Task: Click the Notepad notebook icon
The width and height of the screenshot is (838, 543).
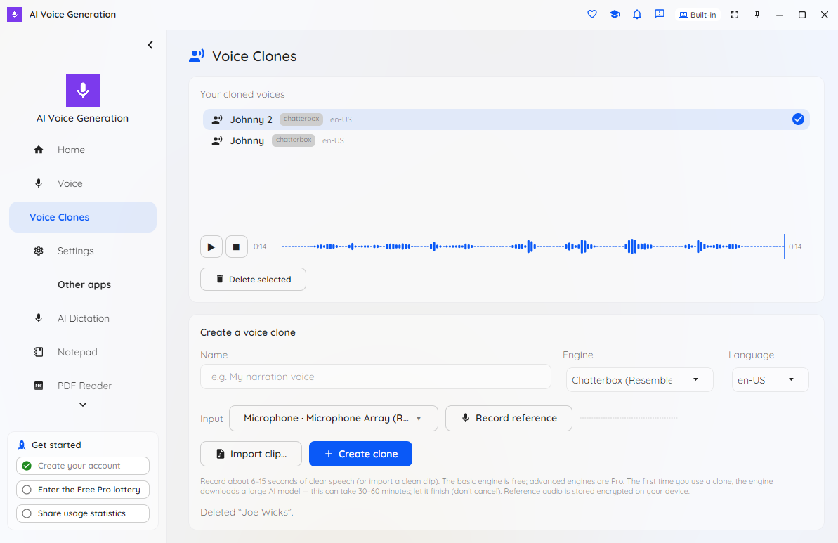Action: [x=39, y=352]
